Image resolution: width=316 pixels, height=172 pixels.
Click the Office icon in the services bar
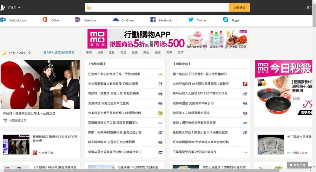click(45, 20)
